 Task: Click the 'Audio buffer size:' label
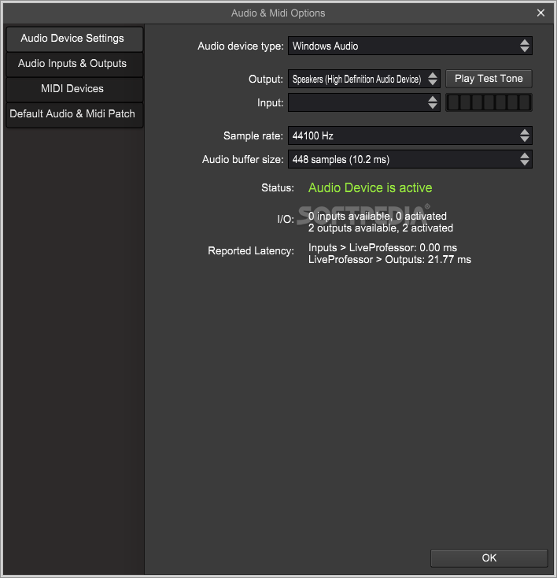243,160
